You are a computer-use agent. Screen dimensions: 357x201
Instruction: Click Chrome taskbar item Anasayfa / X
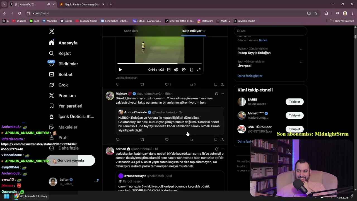point(31,196)
